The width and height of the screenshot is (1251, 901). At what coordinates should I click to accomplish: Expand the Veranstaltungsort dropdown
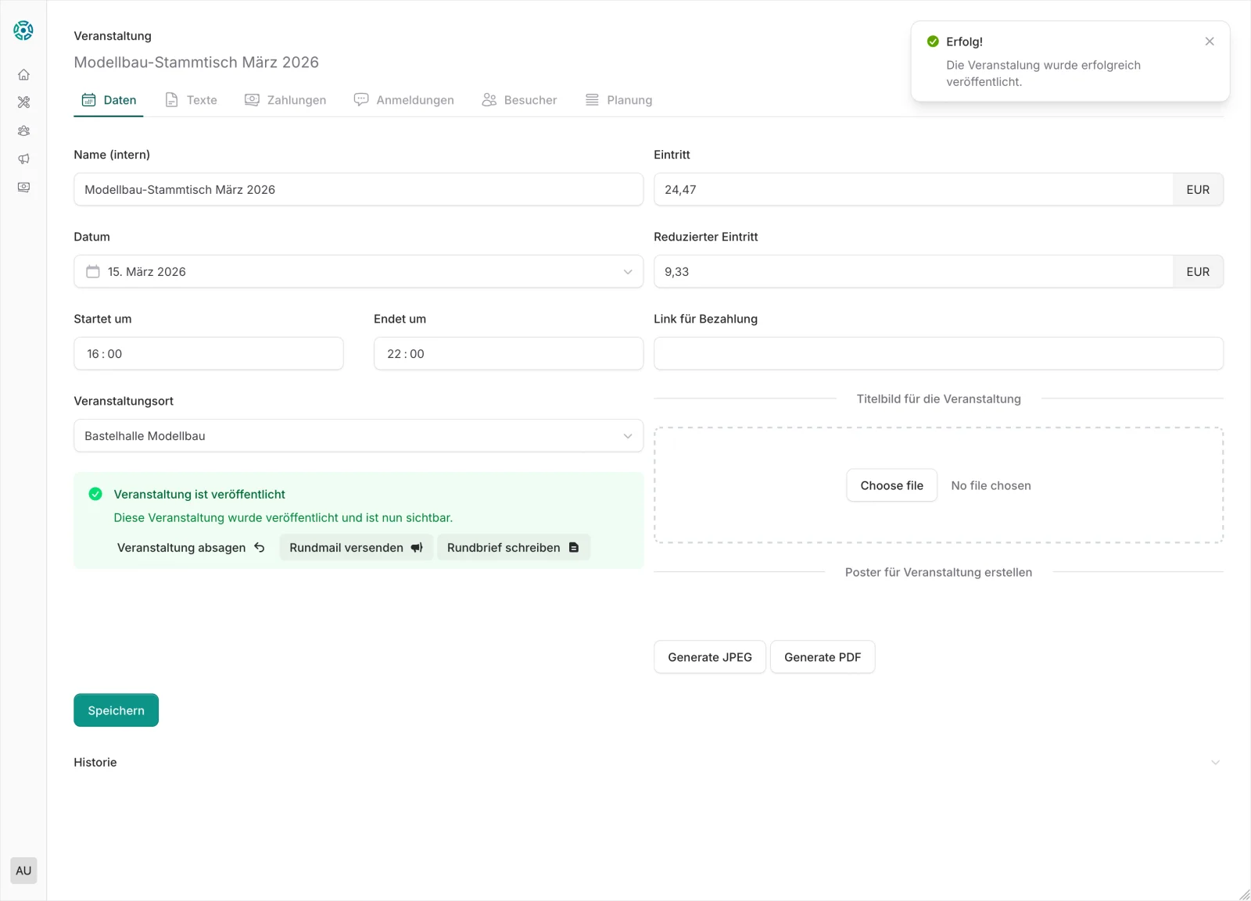pyautogui.click(x=358, y=436)
